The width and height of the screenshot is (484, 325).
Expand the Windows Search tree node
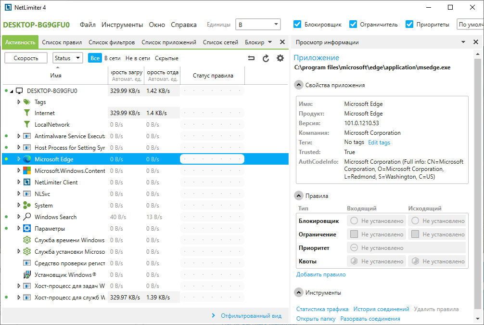[19, 217]
